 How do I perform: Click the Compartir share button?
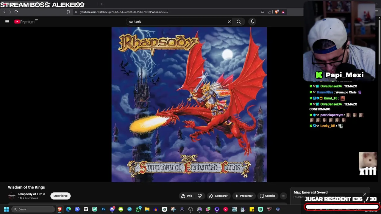coord(218,196)
